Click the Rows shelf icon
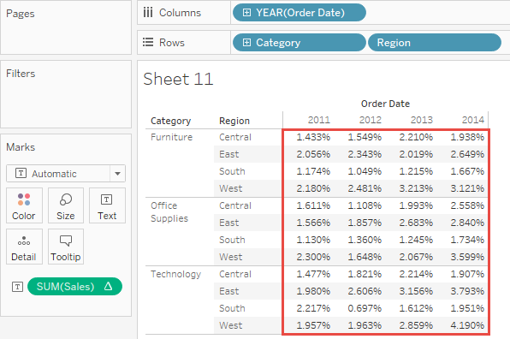Viewport: 510px width, 339px height. 148,42
